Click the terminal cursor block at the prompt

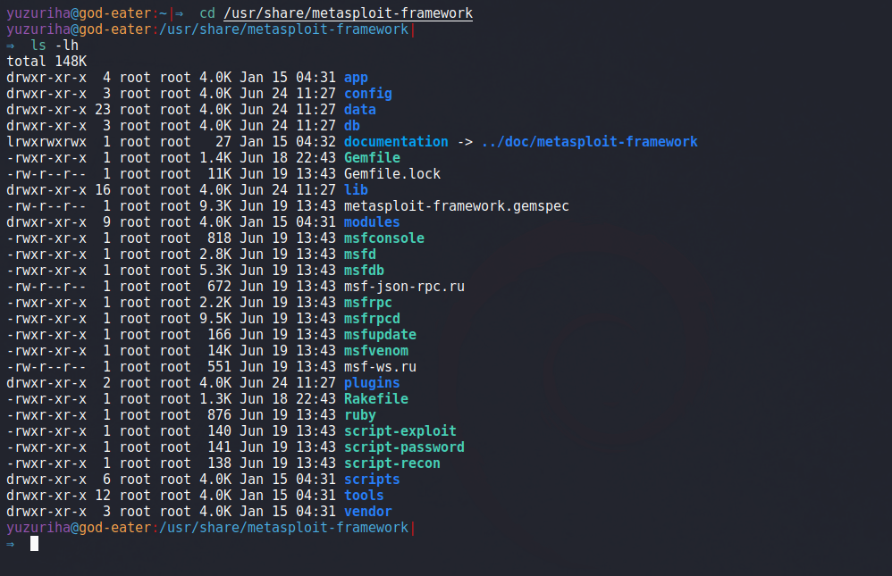[34, 544]
